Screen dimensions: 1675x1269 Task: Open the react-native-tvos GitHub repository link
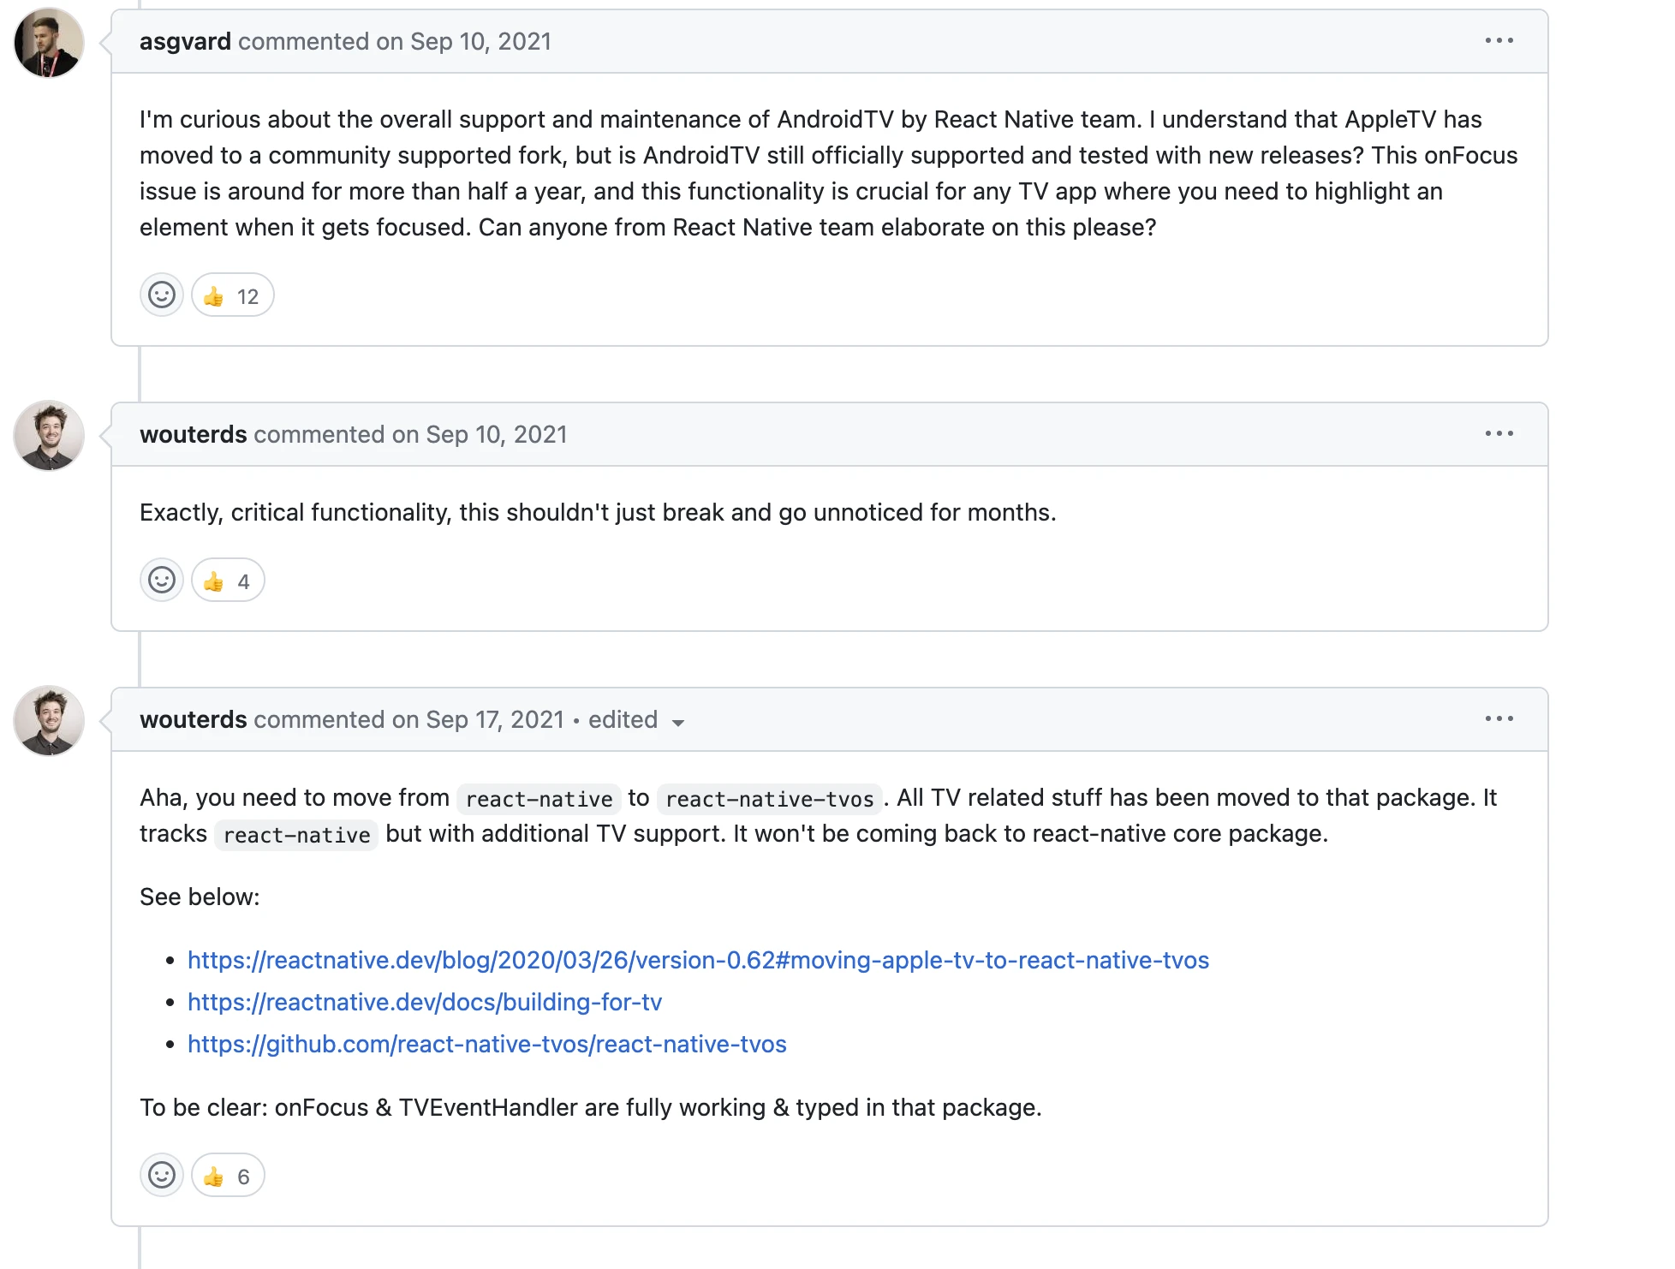[487, 1044]
